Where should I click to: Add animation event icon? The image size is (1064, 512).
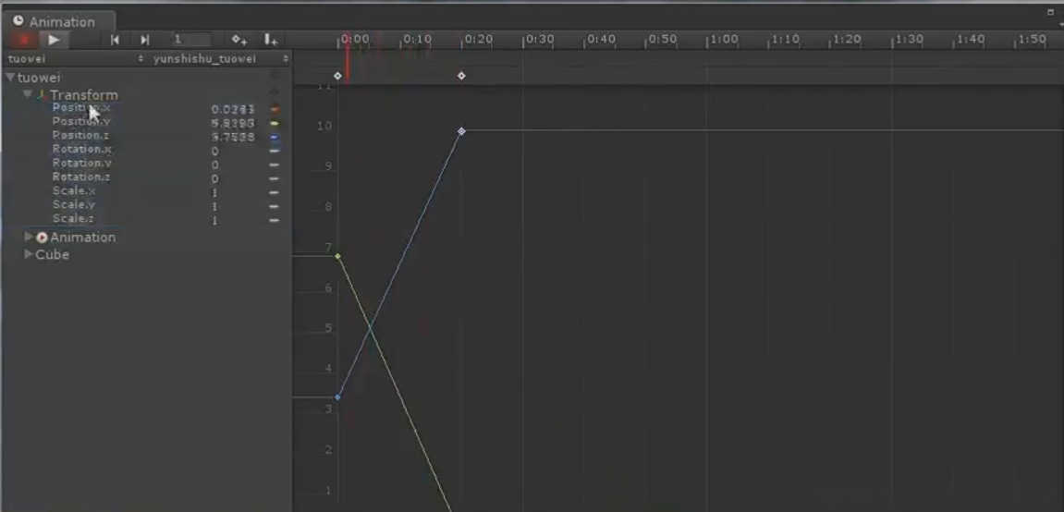(270, 40)
